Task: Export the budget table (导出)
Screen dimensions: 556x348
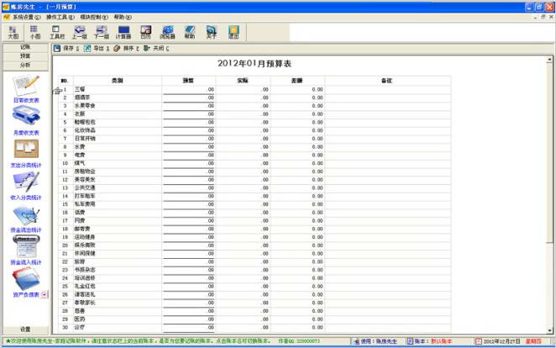Action: coord(97,48)
